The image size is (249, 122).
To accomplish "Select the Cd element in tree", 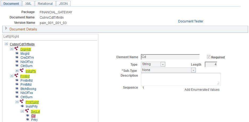I will 33,116.
